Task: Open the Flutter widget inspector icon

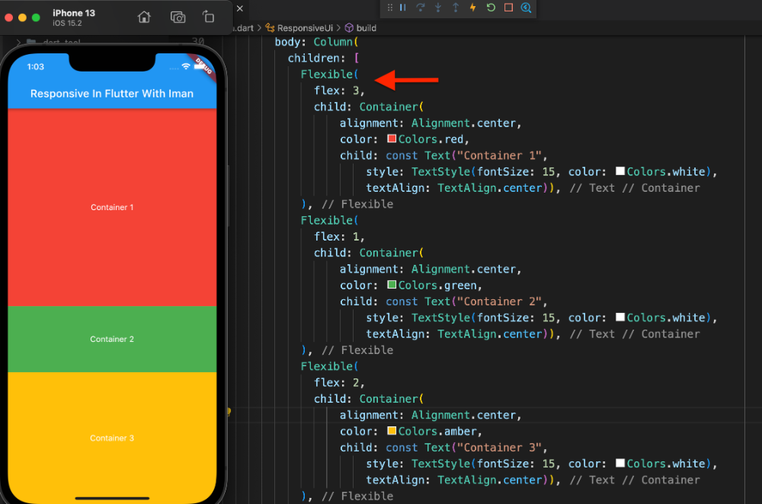Action: 526,8
